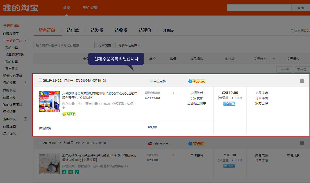Expand 更多筛选条件 filter options
Image resolution: width=310 pixels, height=183 pixels.
tap(129, 45)
